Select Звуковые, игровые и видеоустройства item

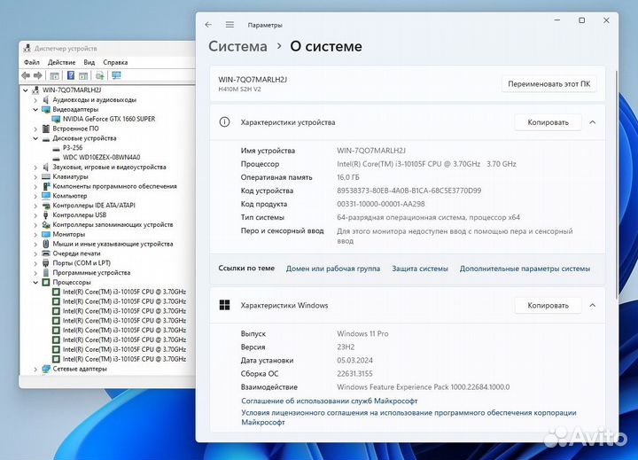(109, 167)
